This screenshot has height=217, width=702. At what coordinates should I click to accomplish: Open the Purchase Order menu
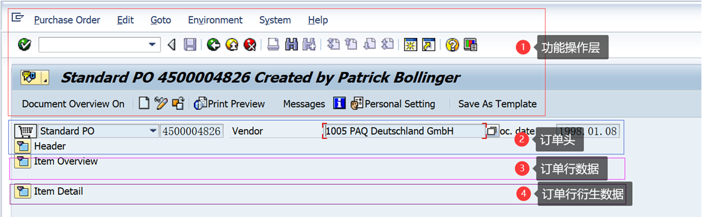pos(67,20)
